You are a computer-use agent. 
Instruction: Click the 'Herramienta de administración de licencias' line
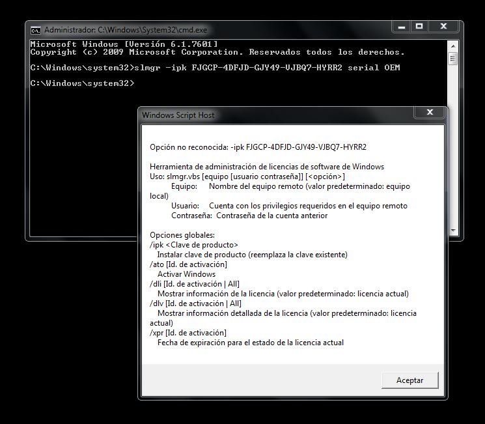(267, 167)
